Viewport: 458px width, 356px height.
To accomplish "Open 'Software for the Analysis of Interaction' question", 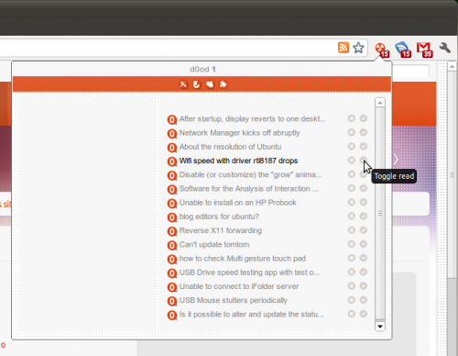I will pyautogui.click(x=248, y=189).
